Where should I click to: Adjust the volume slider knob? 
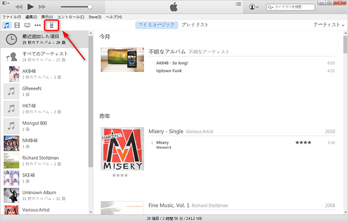coord(90,7)
